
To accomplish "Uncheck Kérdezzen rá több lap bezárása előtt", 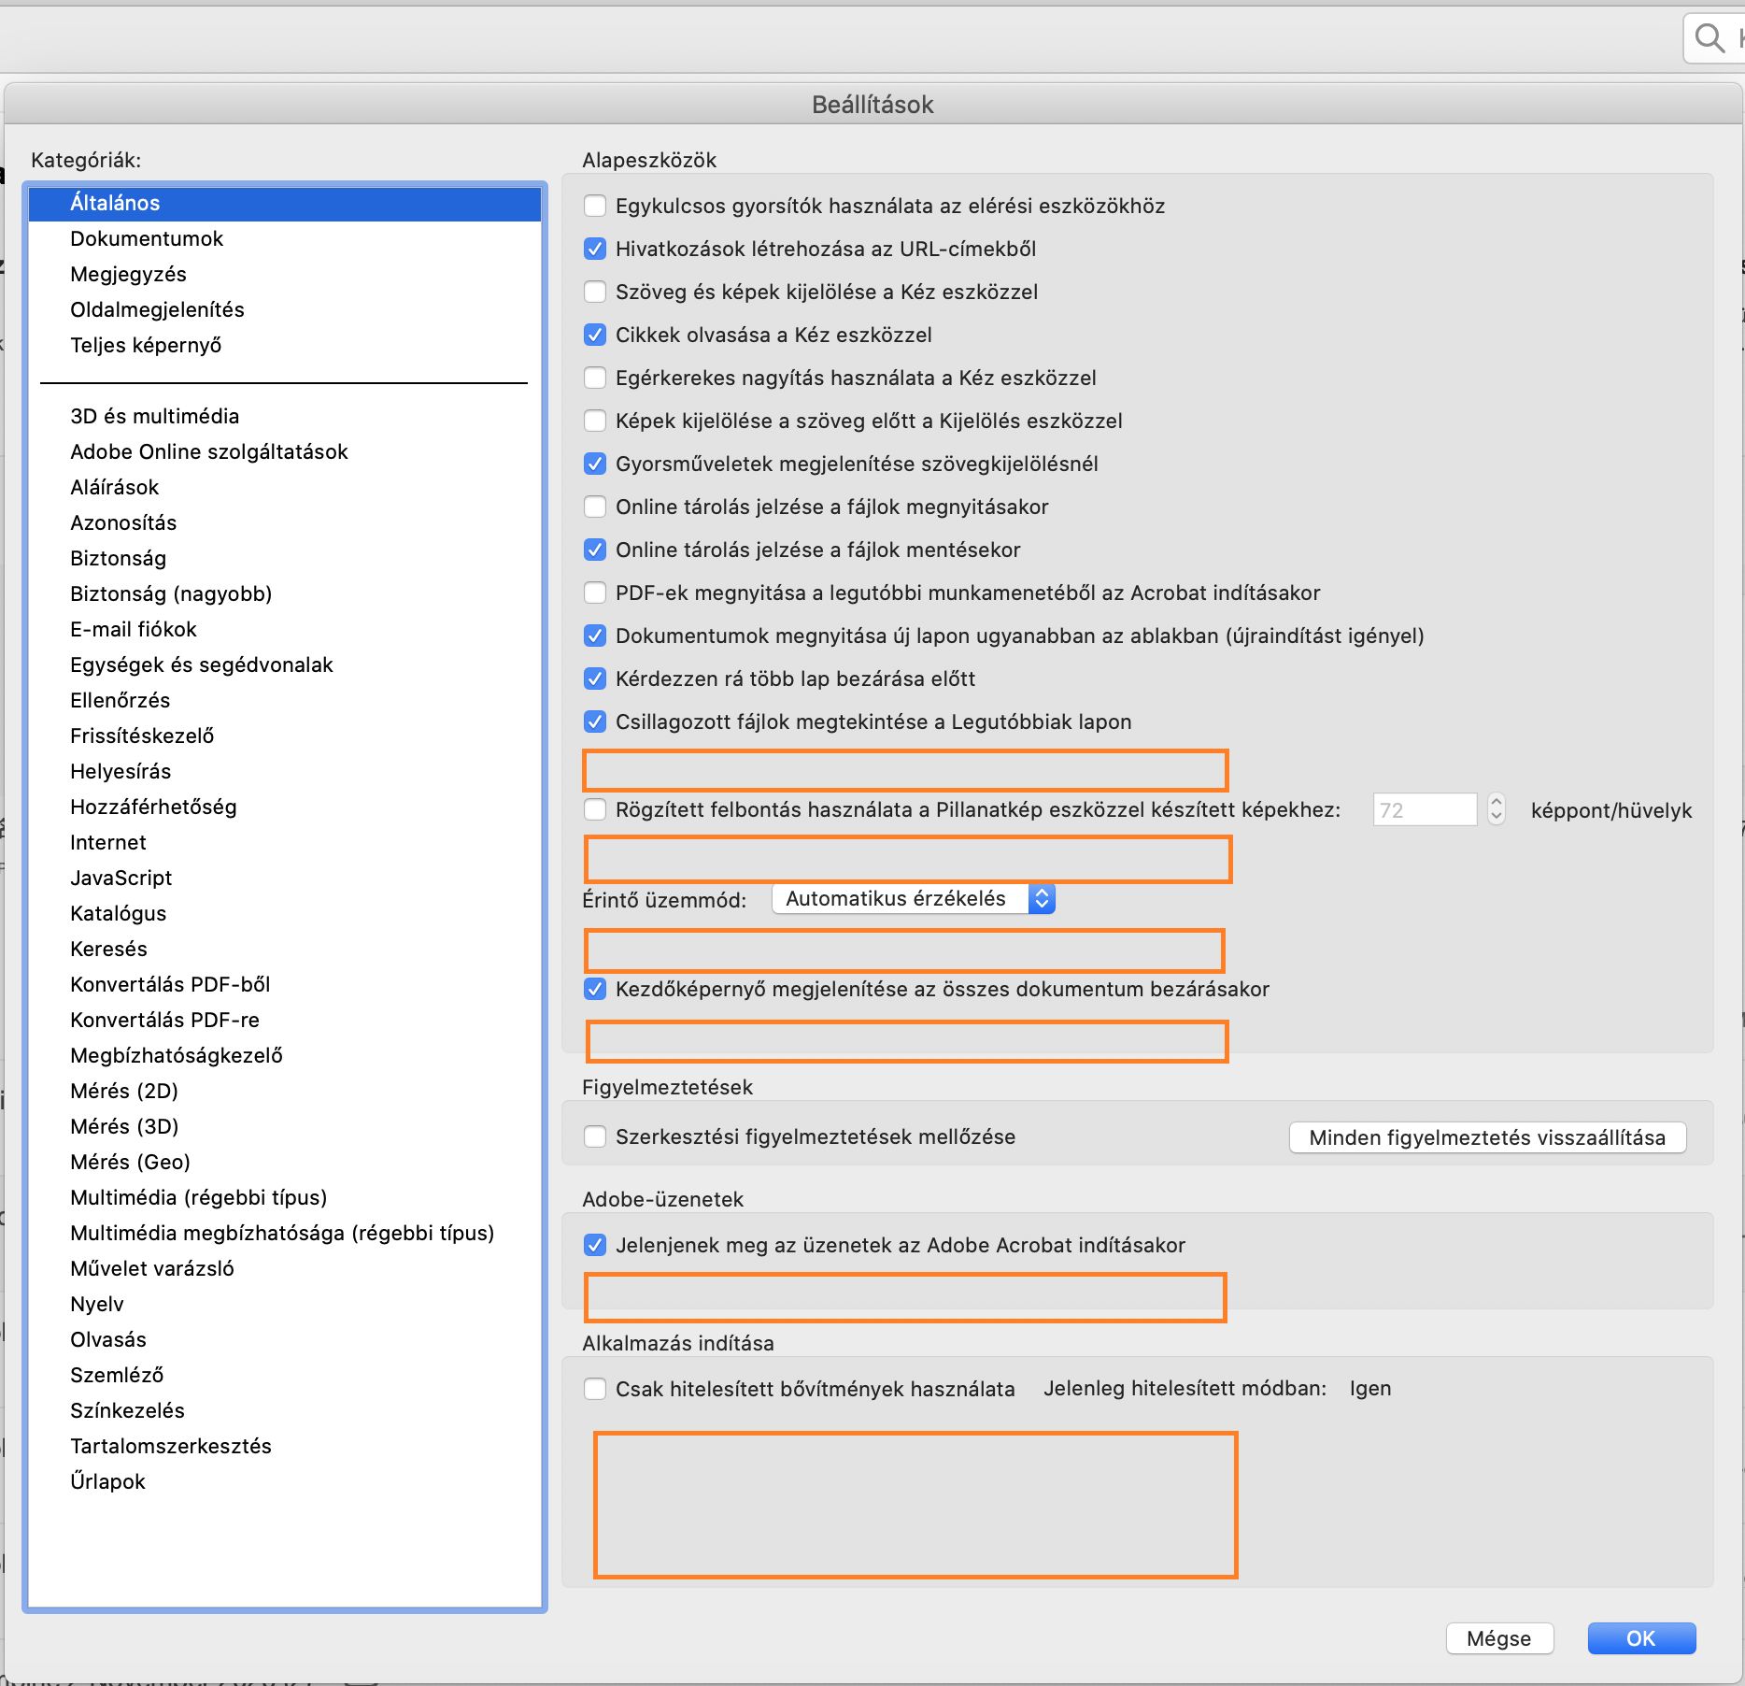I will point(595,679).
